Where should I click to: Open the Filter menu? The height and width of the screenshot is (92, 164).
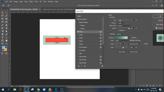tap(36, 2)
